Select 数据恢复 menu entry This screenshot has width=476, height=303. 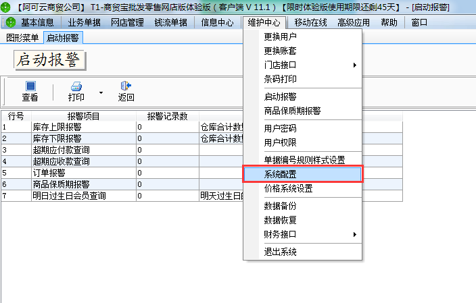click(303, 220)
